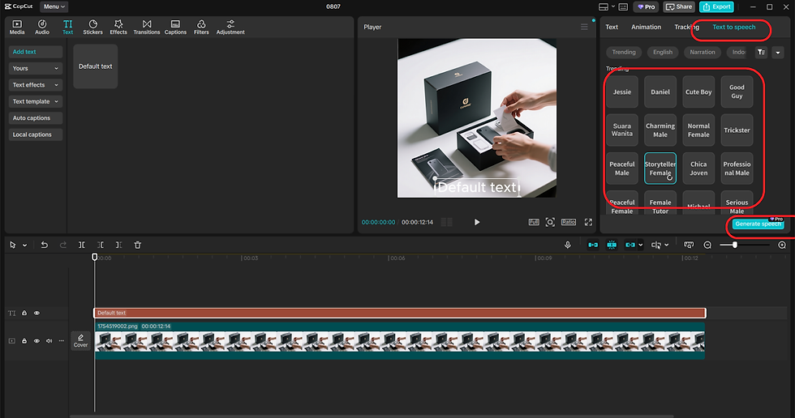795x418 pixels.
Task: Click the Export button
Action: click(x=716, y=7)
